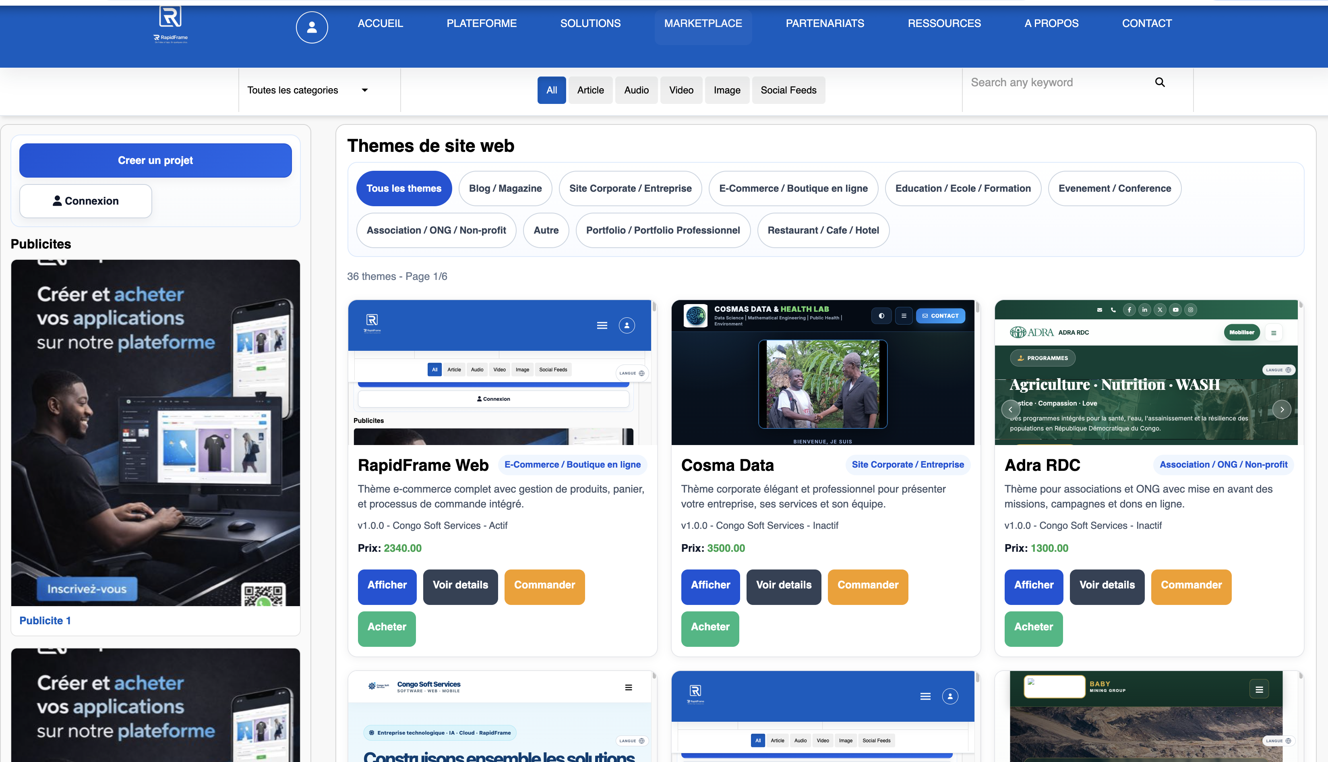The width and height of the screenshot is (1328, 762).
Task: Expand Toutes les categories dropdown
Action: [x=308, y=90]
